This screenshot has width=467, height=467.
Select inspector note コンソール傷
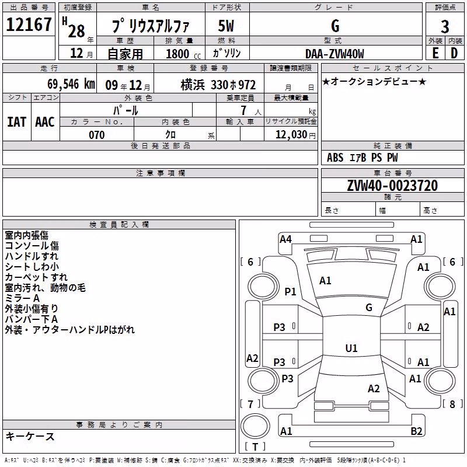click(32, 246)
